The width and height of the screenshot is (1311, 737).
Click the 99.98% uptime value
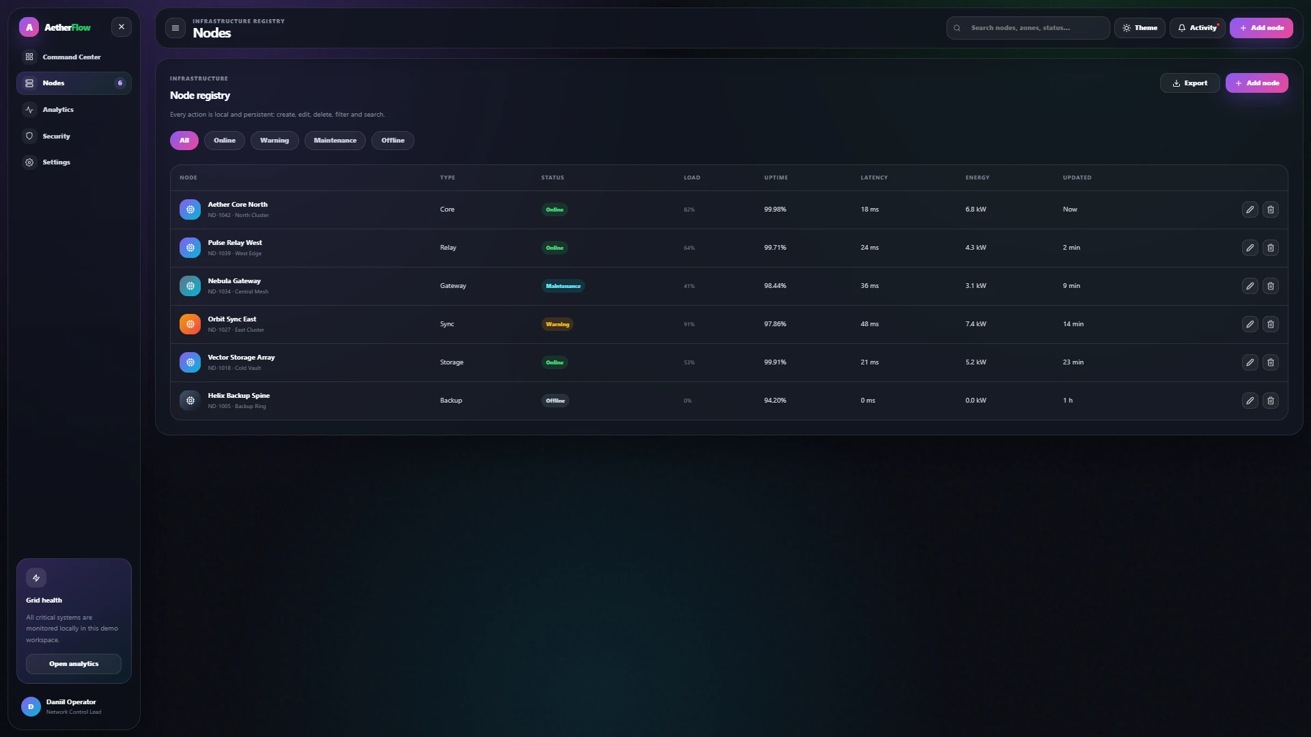[775, 209]
